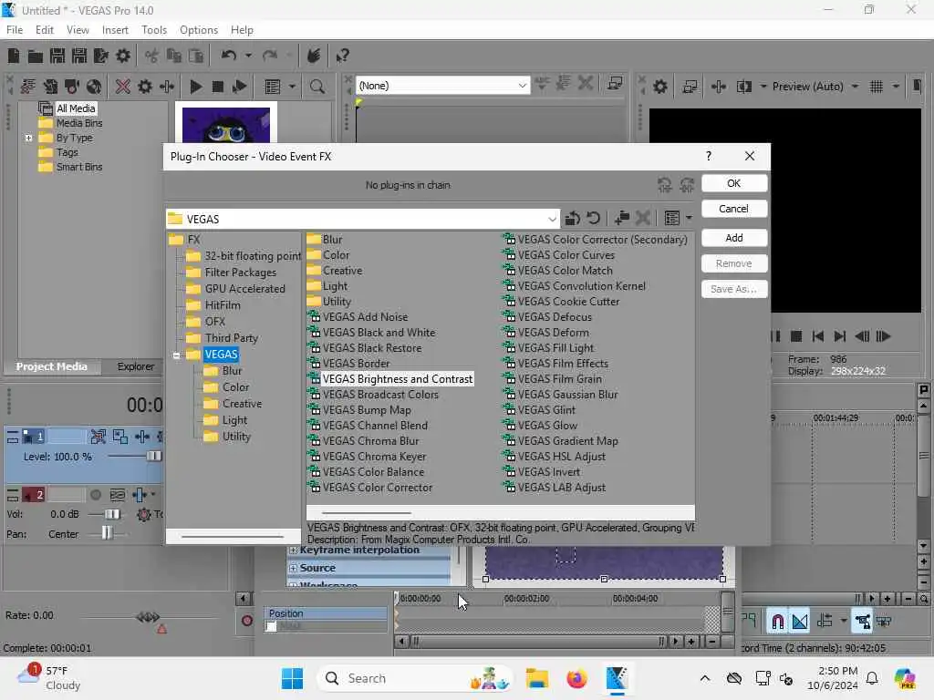Click the Firefox taskbar icon
This screenshot has width=934, height=700.
[x=576, y=678]
